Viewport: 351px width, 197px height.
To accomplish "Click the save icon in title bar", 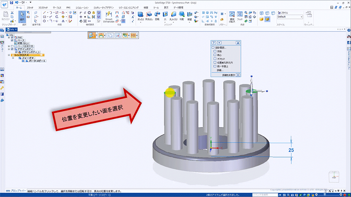I will point(11,2).
